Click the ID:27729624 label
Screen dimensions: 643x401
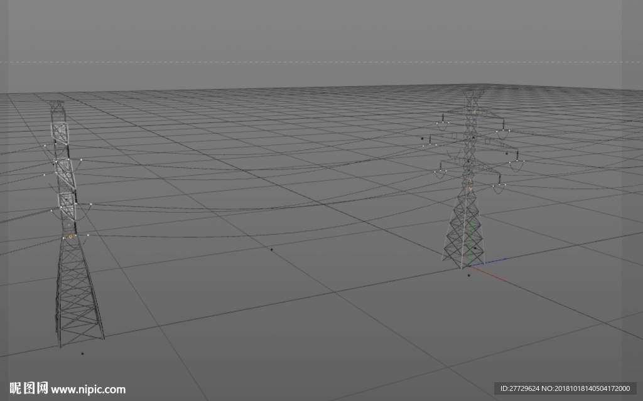tap(519, 388)
